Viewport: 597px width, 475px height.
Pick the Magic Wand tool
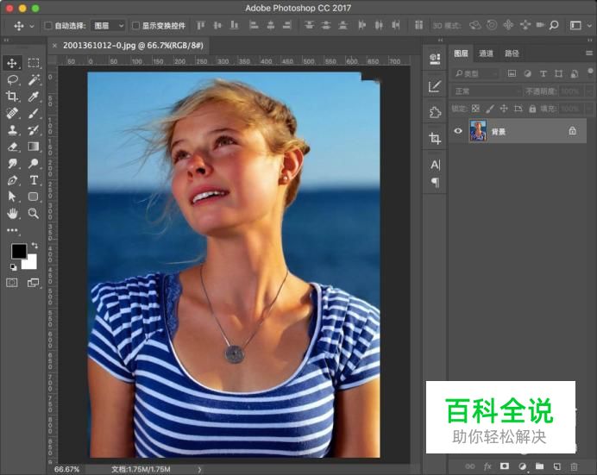click(x=34, y=79)
